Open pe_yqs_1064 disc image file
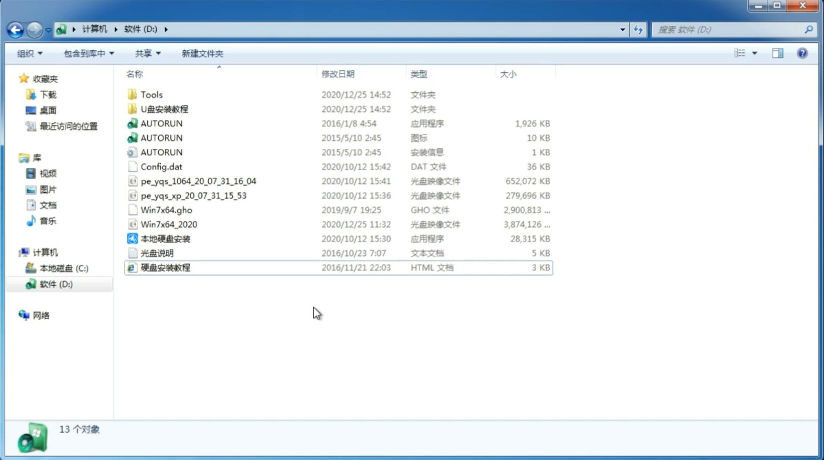This screenshot has height=460, width=824. pyautogui.click(x=198, y=181)
